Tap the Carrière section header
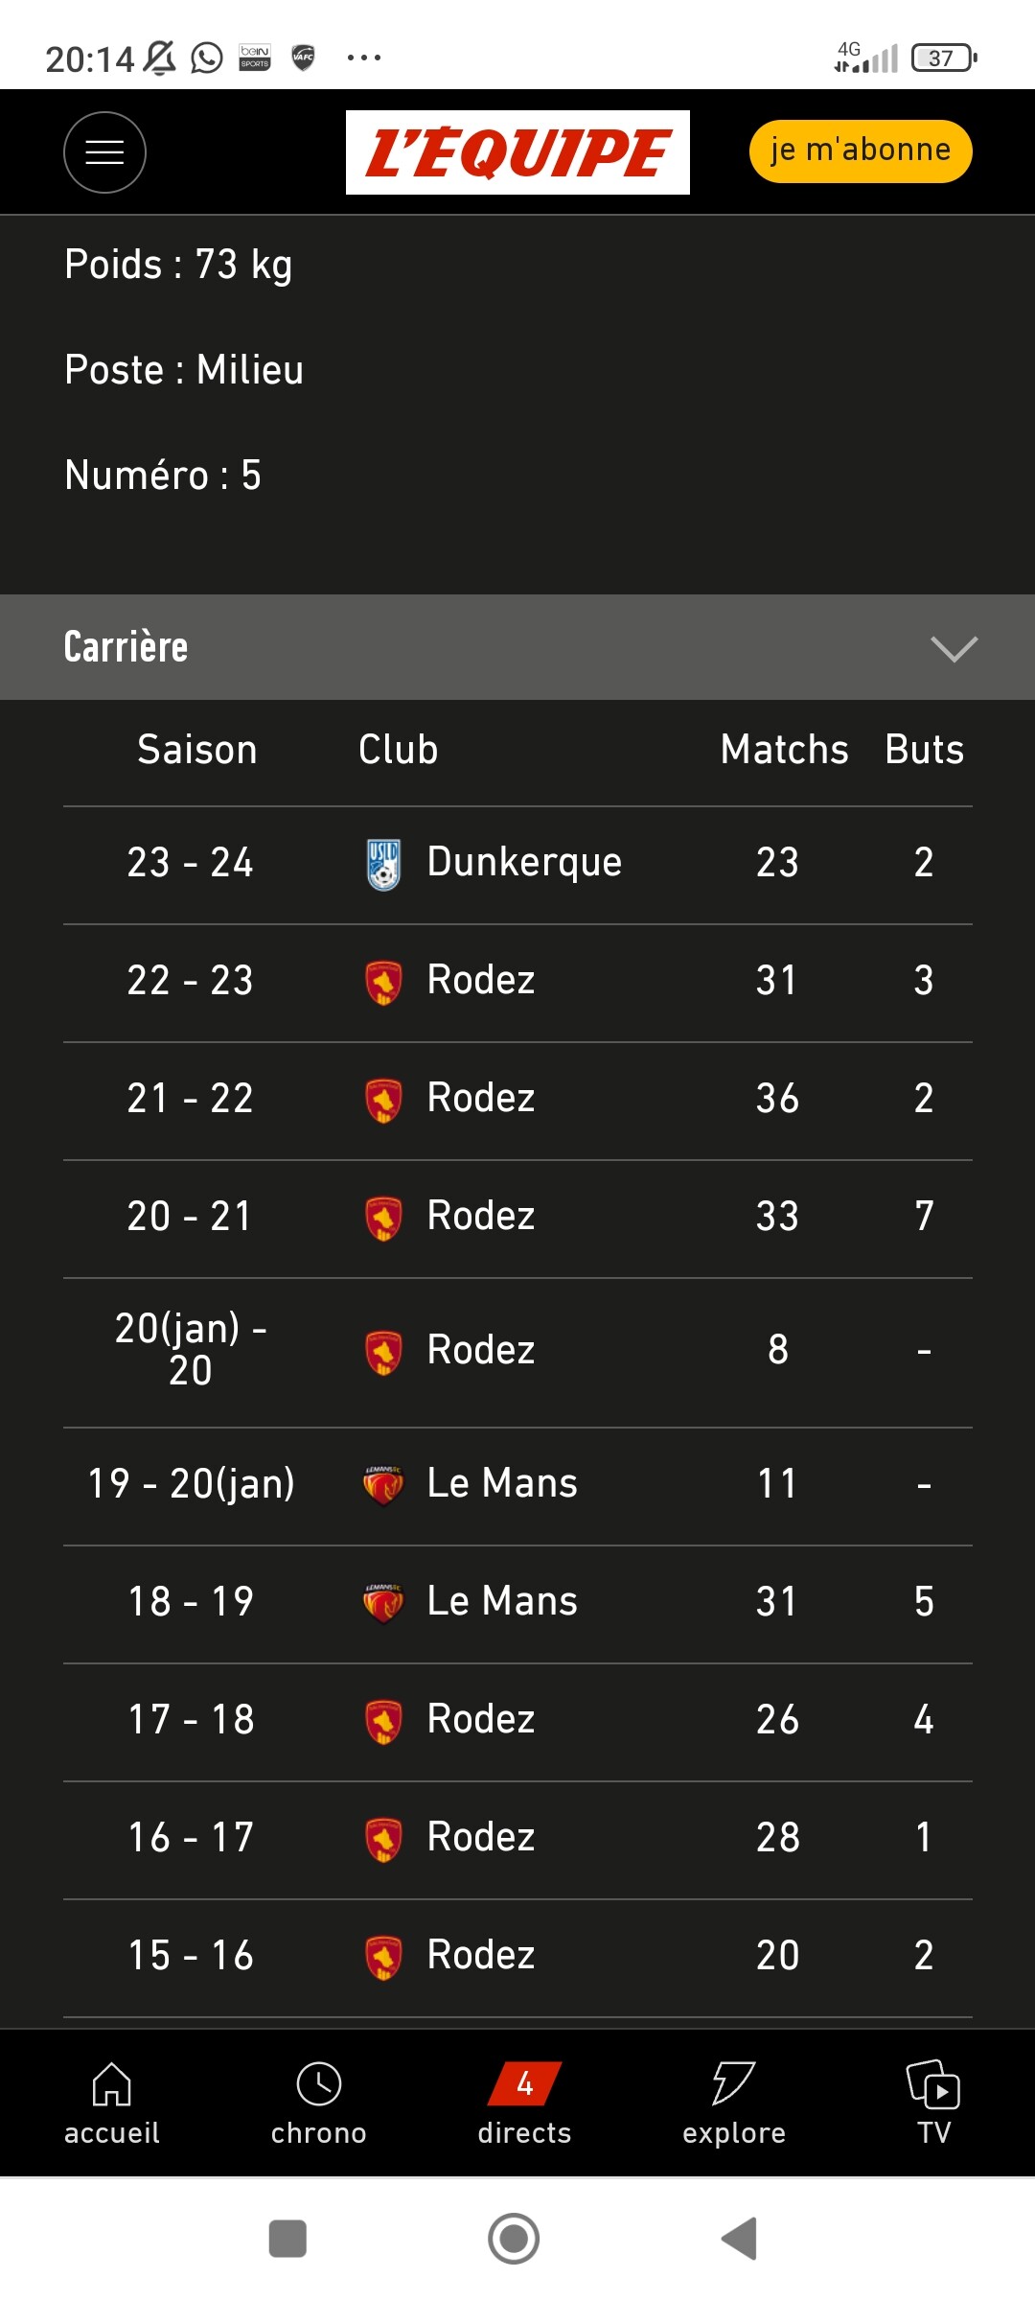The width and height of the screenshot is (1035, 2301). pos(517,647)
